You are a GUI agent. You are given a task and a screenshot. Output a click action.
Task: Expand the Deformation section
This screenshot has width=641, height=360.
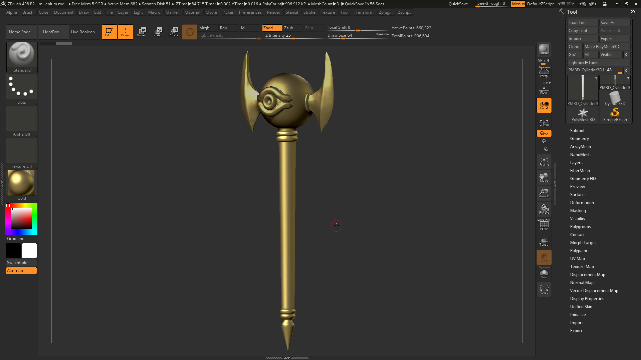pyautogui.click(x=582, y=203)
